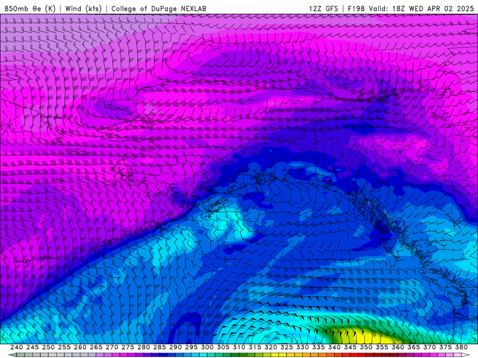Click the 360 legend label
478x358 pixels.
point(397,347)
